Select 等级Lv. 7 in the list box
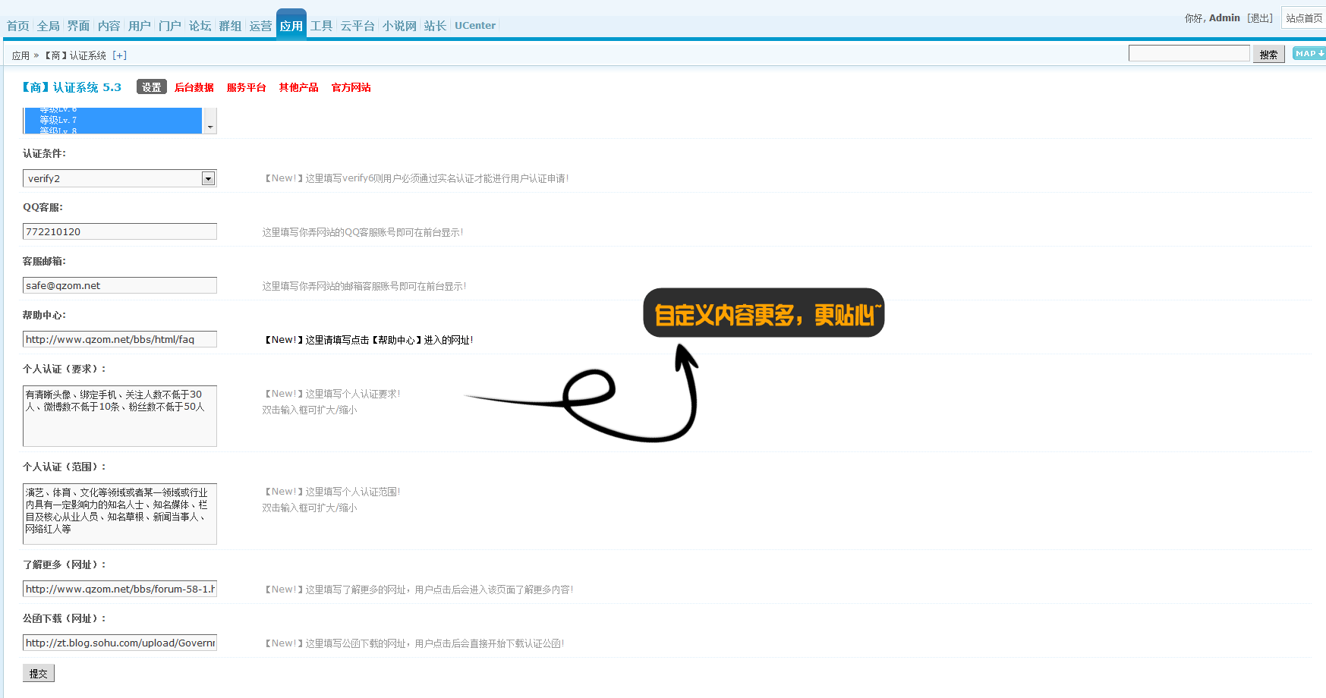Image resolution: width=1326 pixels, height=698 pixels. pyautogui.click(x=114, y=120)
